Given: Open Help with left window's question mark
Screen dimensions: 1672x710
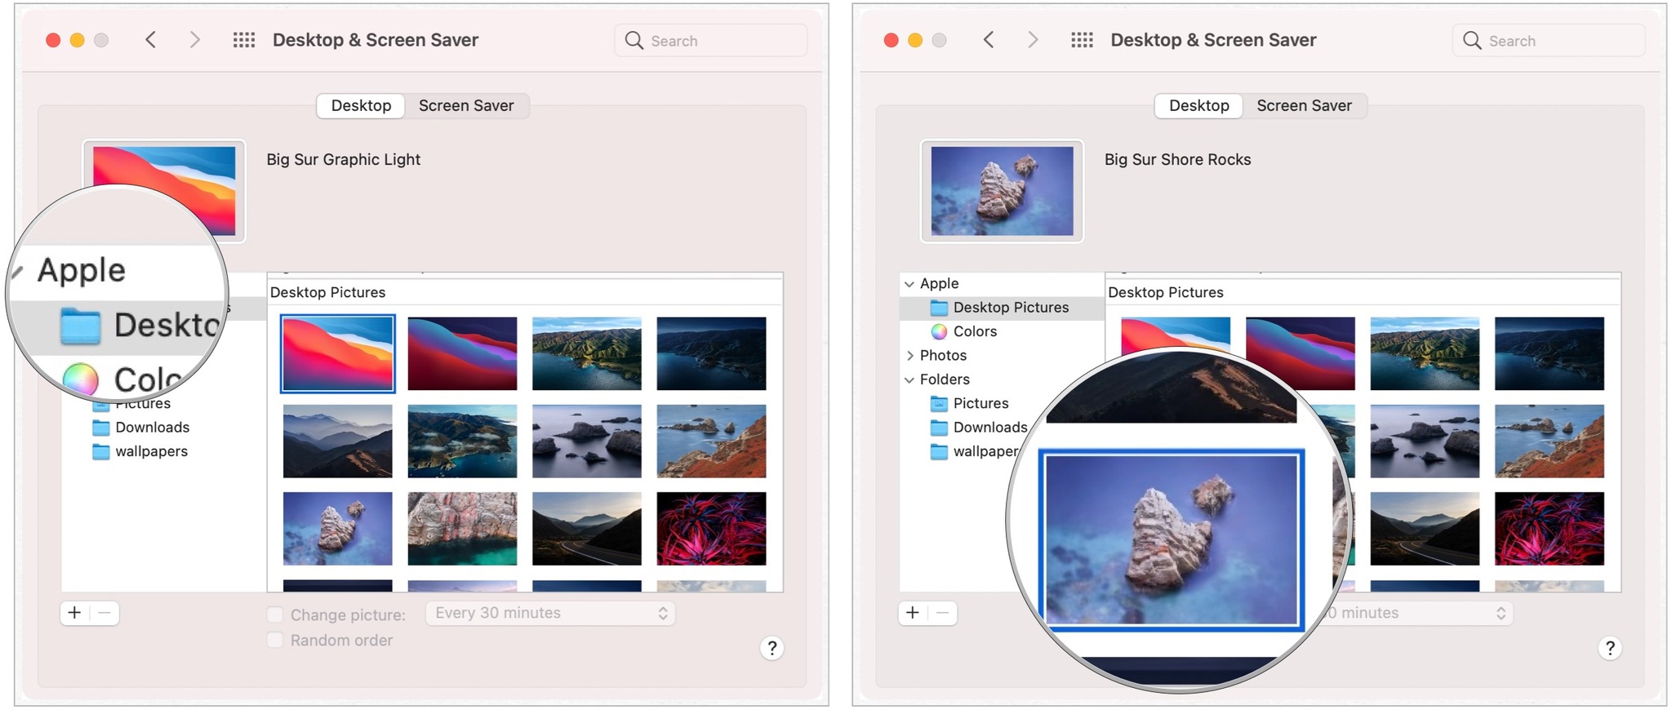Looking at the screenshot, I should pos(772,648).
